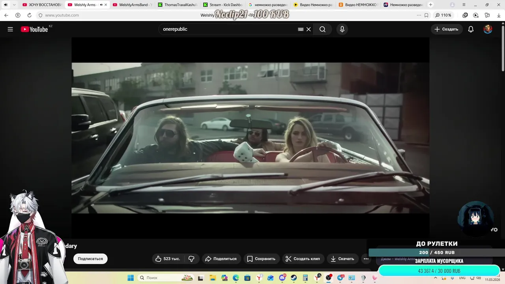
Task: Click the www.youtube.com address bar
Action: point(62,15)
